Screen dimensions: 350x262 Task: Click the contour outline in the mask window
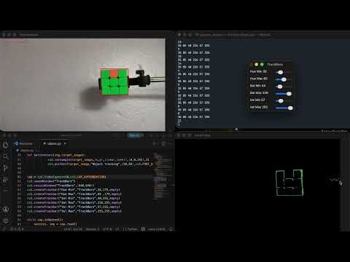point(289,183)
